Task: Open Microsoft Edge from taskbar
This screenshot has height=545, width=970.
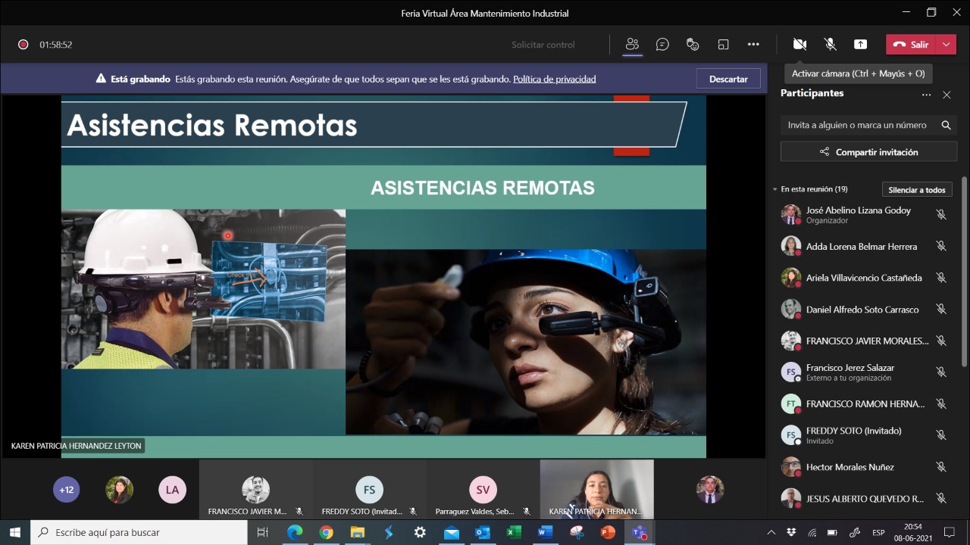Action: (295, 532)
